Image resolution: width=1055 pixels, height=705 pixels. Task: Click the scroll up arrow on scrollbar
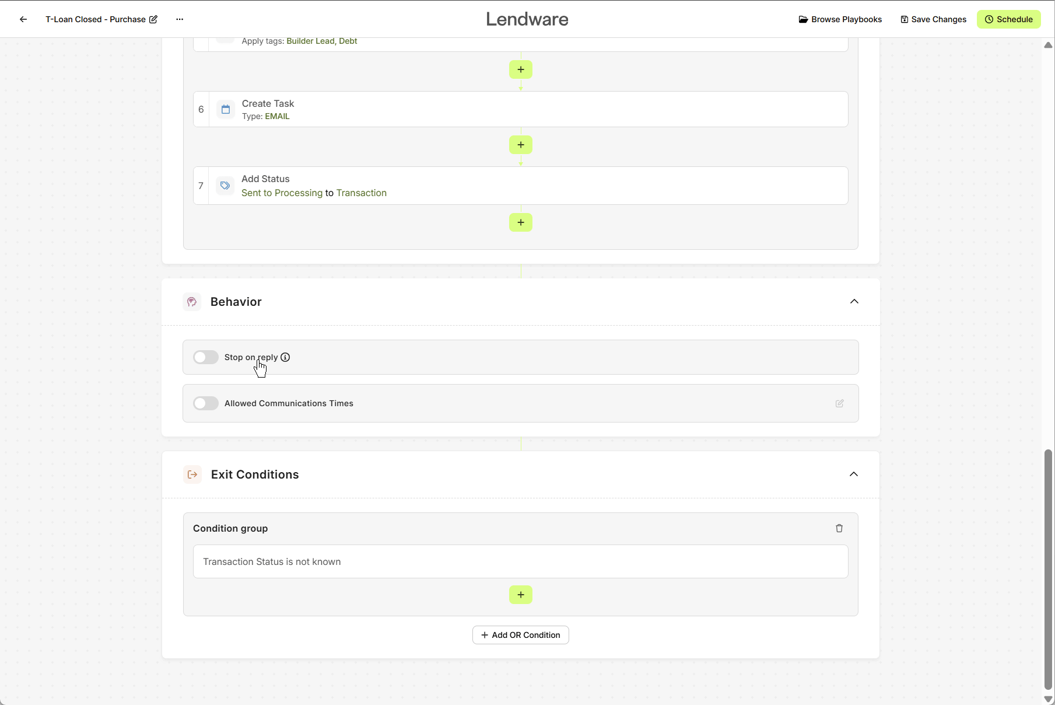point(1048,45)
